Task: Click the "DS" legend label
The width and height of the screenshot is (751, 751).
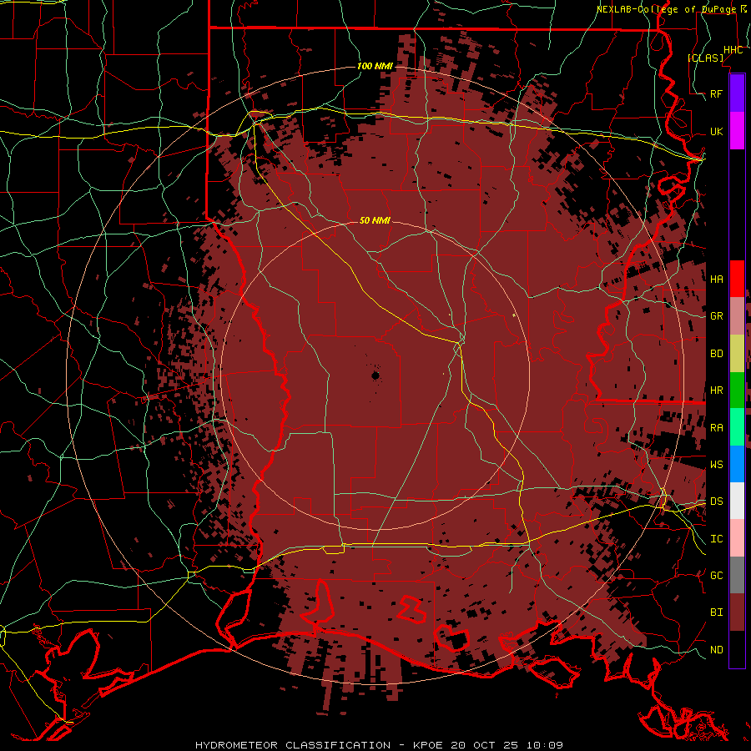Action: pos(717,502)
